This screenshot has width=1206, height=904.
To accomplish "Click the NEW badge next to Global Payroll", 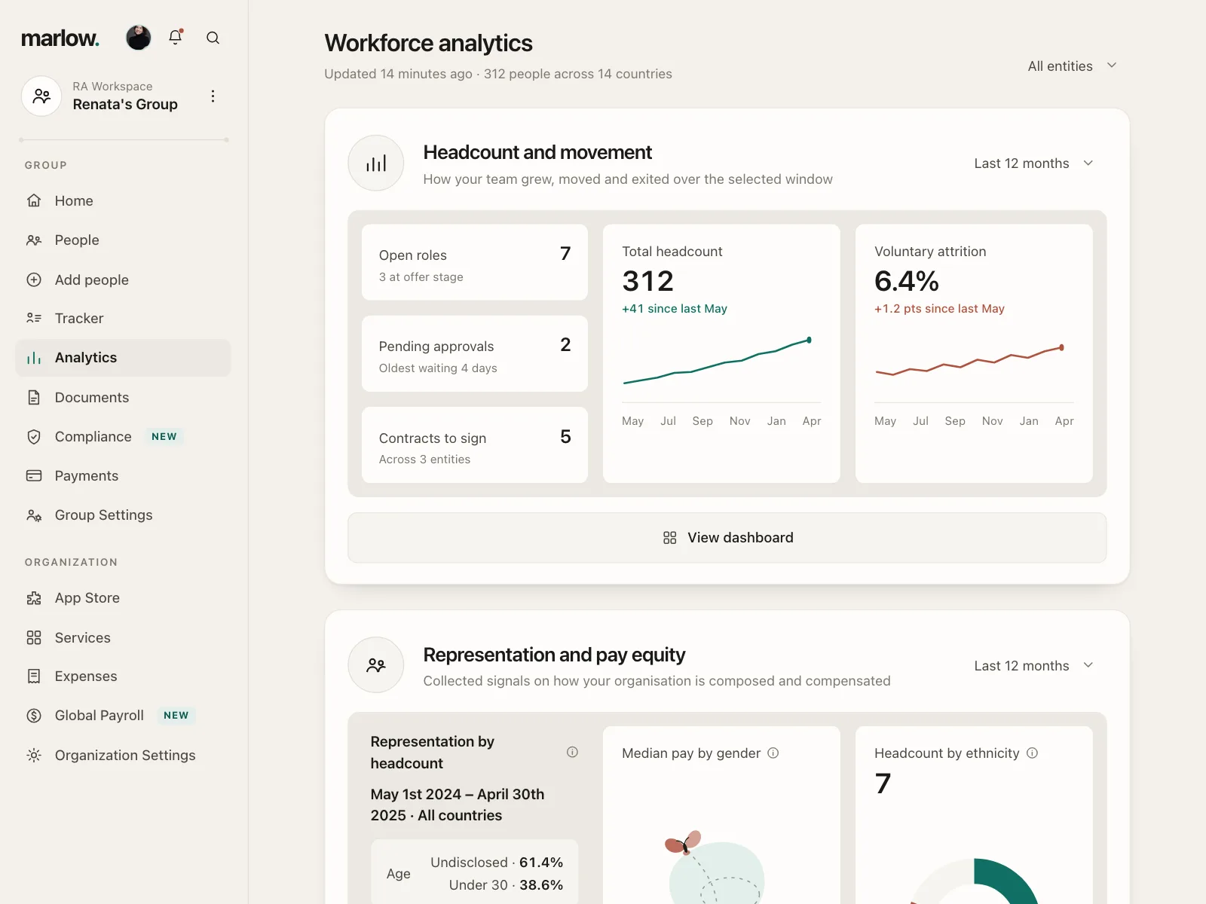I will coord(176,716).
